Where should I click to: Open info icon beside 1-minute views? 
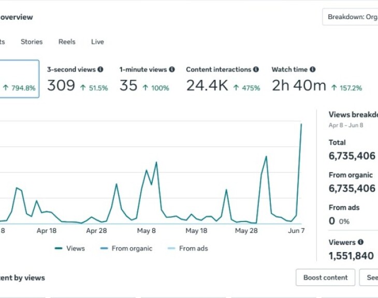pos(171,70)
